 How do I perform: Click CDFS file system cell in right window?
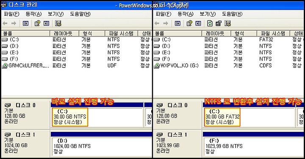[x=265, y=66]
